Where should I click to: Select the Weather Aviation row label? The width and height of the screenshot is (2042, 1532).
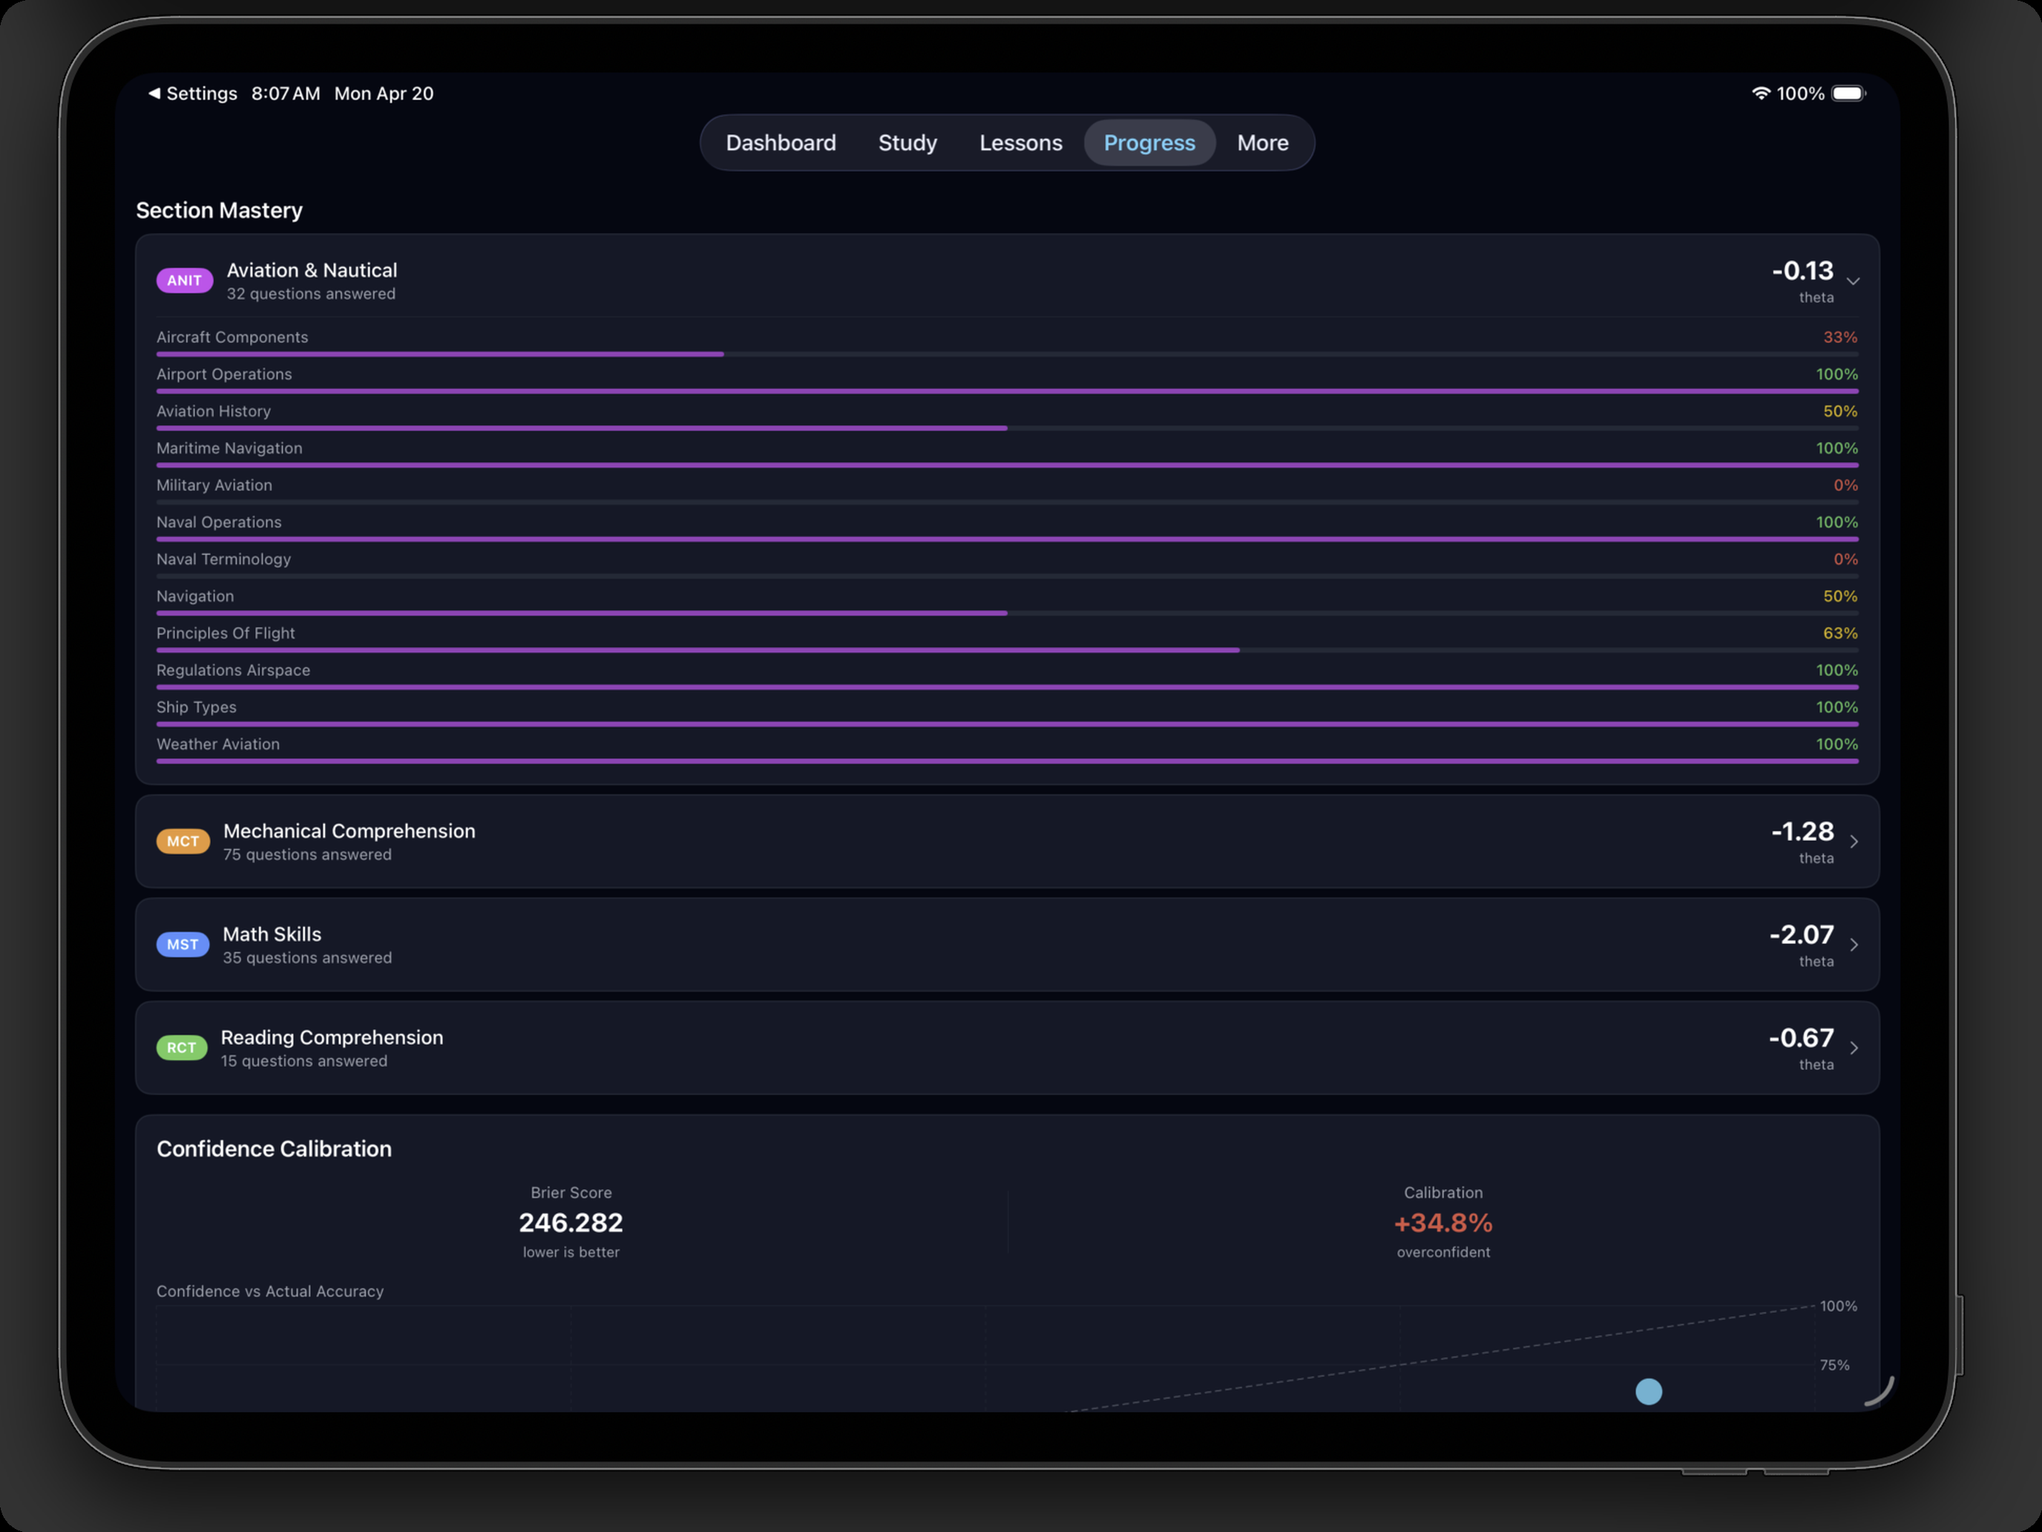click(x=218, y=744)
